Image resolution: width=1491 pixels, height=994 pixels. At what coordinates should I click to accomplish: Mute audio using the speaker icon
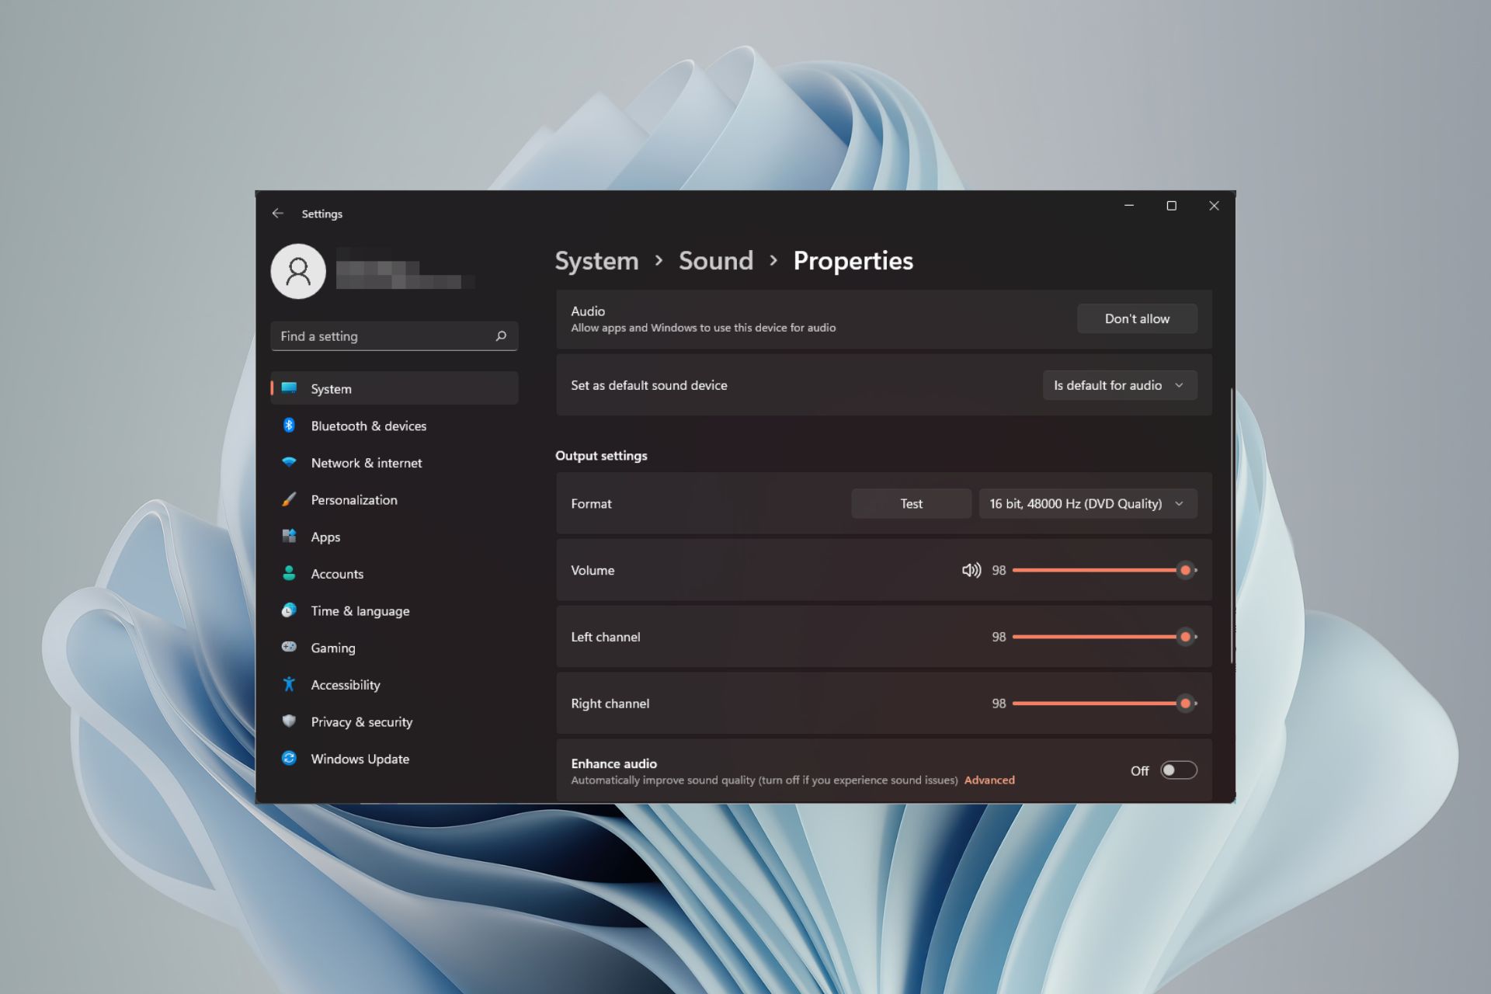(x=971, y=570)
